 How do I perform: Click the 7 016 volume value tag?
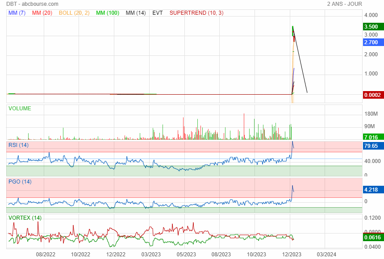point(373,137)
